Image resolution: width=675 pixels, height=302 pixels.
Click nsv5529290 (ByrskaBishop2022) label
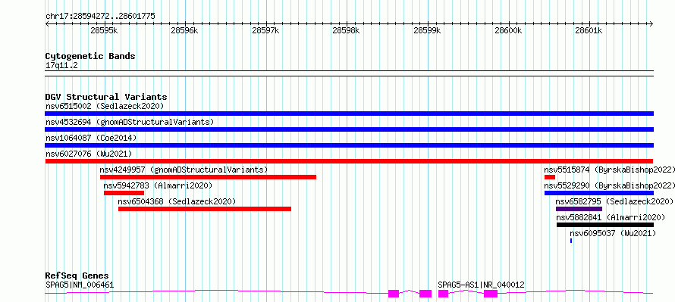pos(609,185)
